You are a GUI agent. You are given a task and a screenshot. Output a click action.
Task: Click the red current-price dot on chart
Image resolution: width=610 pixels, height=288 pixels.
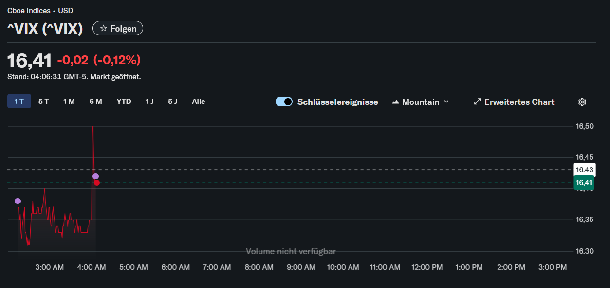point(97,183)
